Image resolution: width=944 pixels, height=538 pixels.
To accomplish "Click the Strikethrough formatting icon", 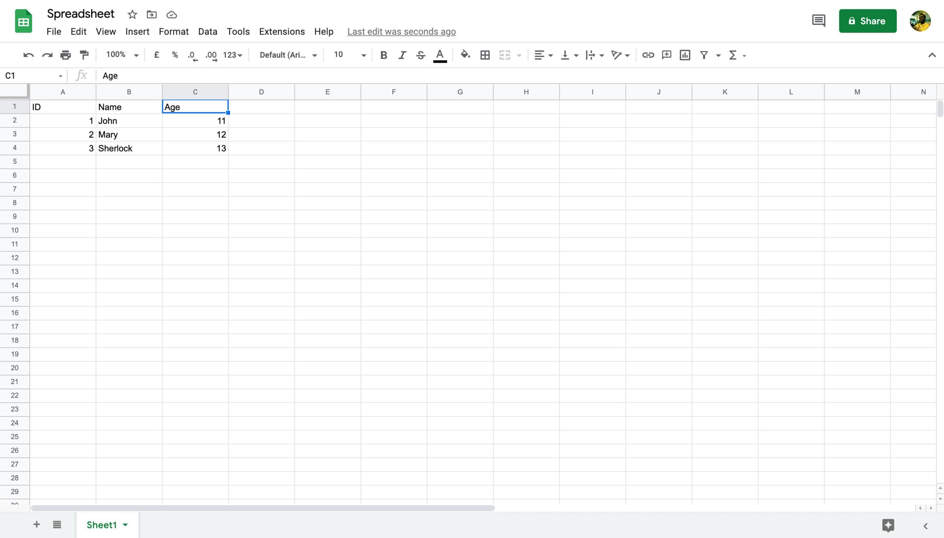I will pyautogui.click(x=420, y=55).
